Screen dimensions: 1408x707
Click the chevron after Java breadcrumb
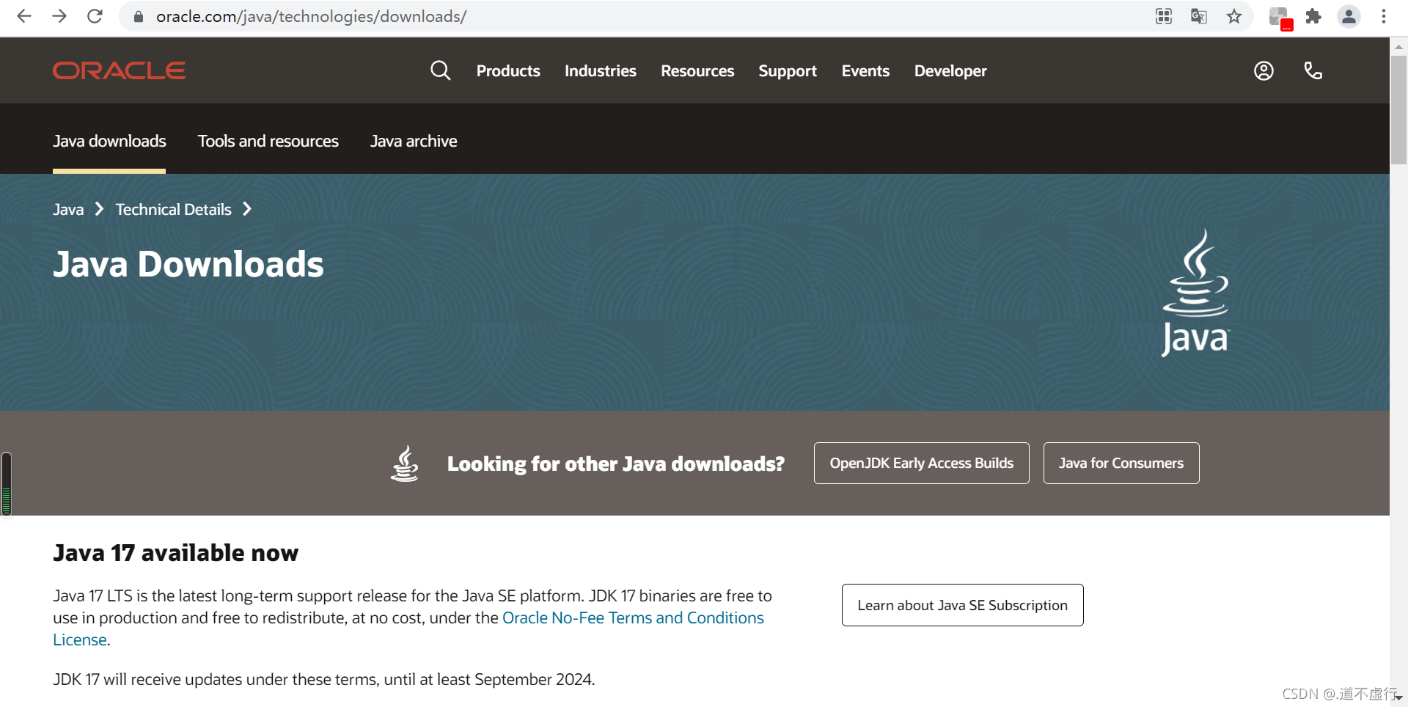(x=100, y=209)
